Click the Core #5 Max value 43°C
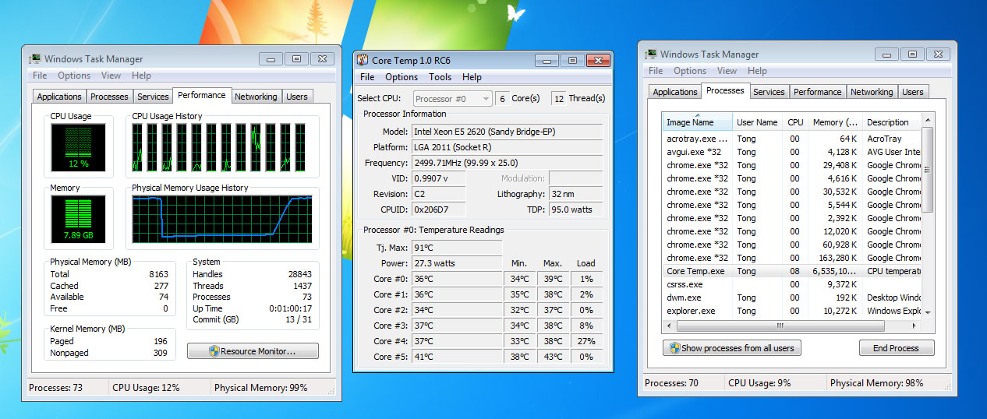Screen dimensions: 987x419 (x=553, y=357)
